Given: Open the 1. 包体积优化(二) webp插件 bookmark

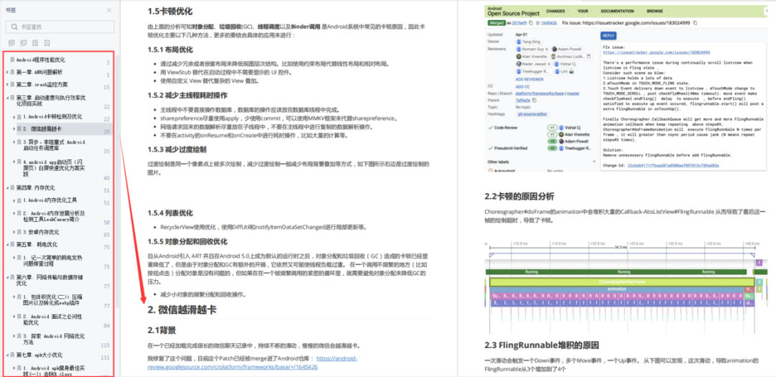Looking at the screenshot, I should point(53,300).
